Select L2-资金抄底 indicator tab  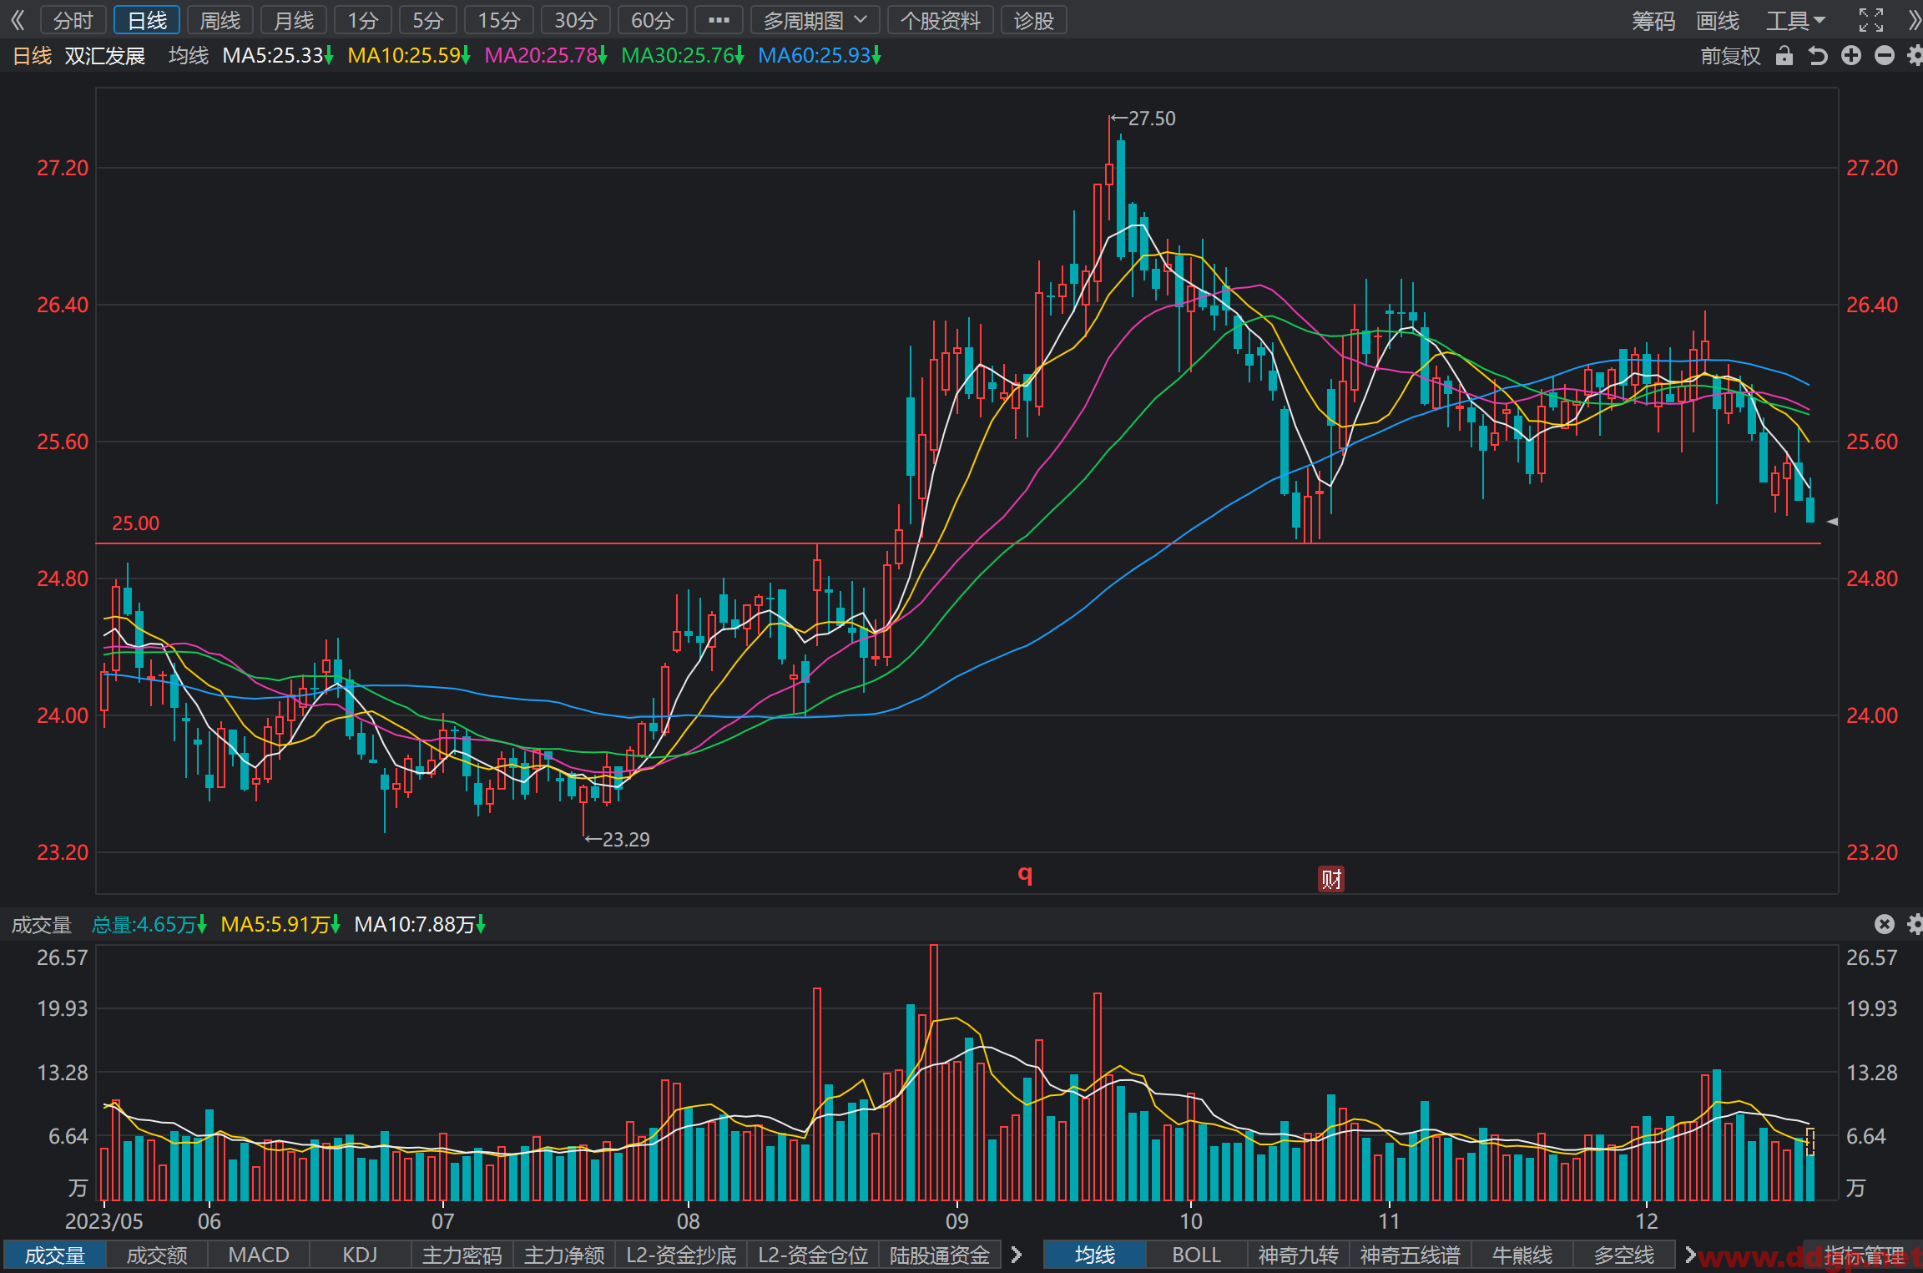tap(681, 1255)
